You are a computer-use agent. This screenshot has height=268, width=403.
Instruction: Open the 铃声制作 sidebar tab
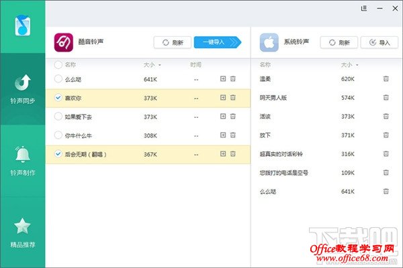(x=23, y=161)
